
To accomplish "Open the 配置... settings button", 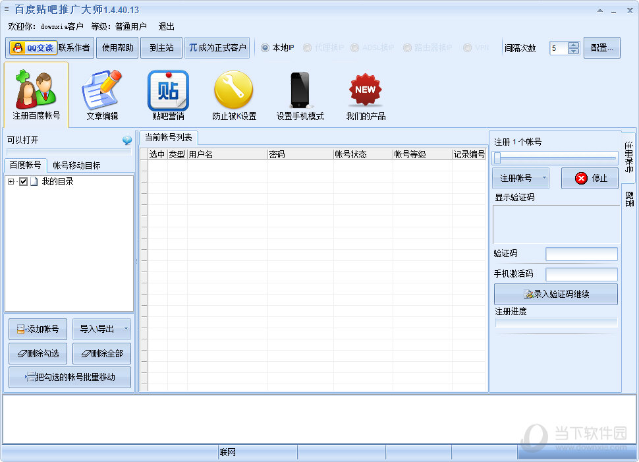I will pos(602,47).
